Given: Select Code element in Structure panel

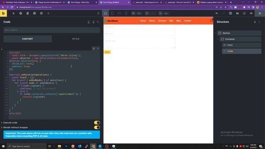Looking at the screenshot, I should 242,51.
